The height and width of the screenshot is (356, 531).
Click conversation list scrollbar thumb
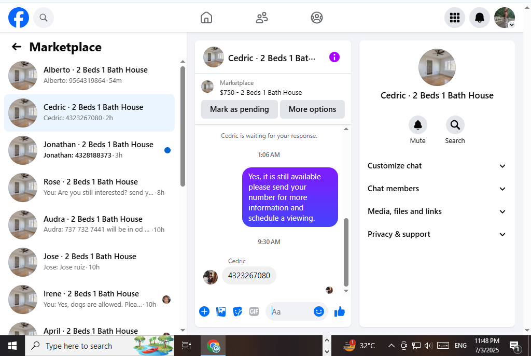point(183,126)
